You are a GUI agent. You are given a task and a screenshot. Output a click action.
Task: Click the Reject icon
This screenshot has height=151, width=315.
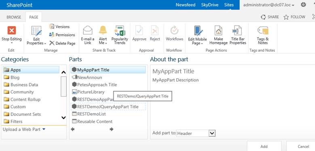click(155, 30)
